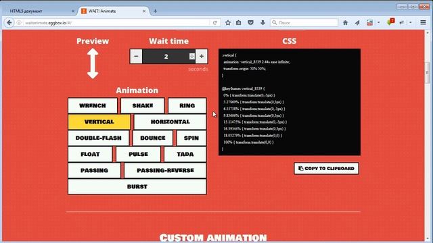Select the VERTICAL animation

(99, 122)
